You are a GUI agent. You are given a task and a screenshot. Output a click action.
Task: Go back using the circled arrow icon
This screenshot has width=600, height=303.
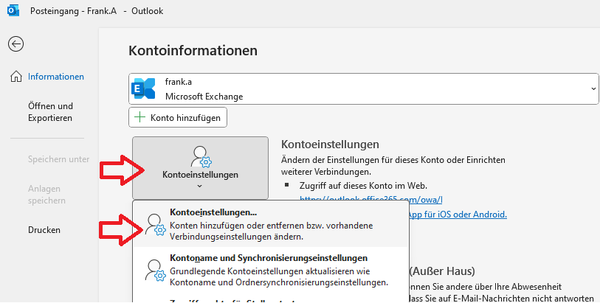[15, 44]
